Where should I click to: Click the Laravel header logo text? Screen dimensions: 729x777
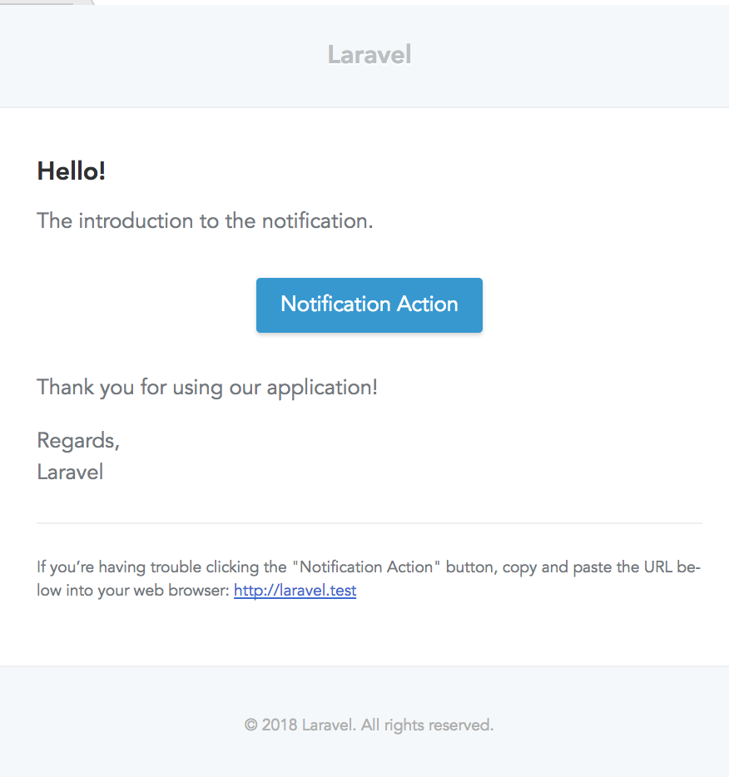coord(369,54)
